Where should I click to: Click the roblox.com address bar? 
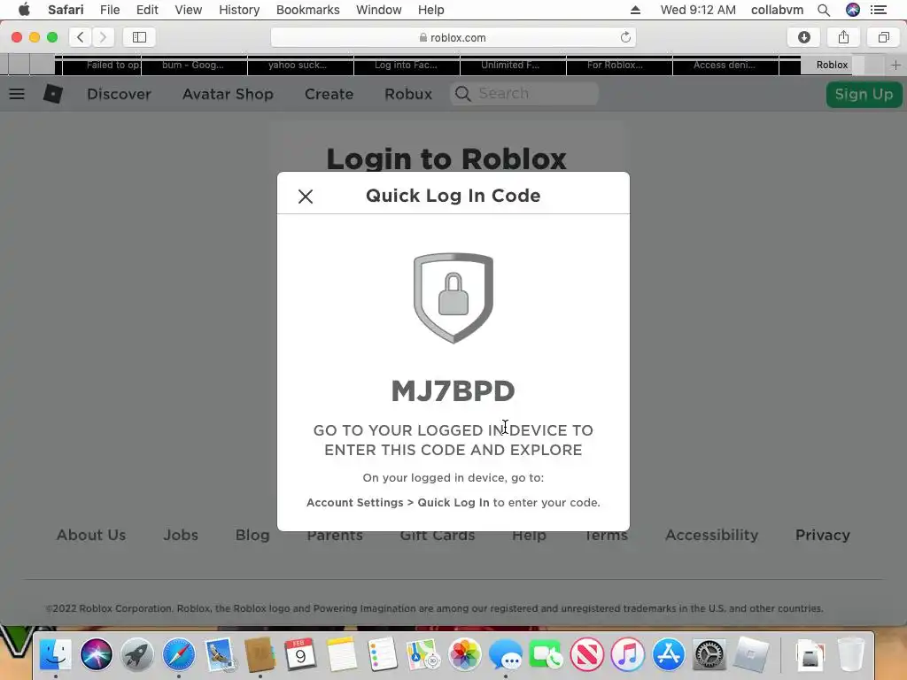(453, 37)
